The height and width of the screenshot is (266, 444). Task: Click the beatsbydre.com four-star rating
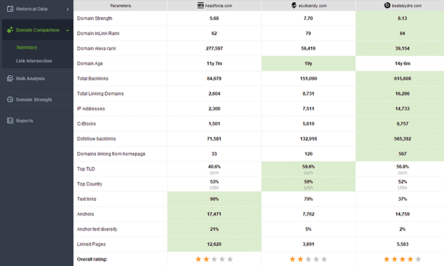tap(402, 259)
